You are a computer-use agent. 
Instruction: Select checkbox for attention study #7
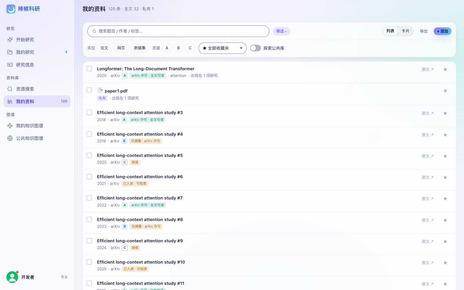89,198
